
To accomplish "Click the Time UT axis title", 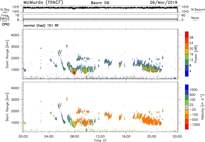I will [x=100, y=140].
